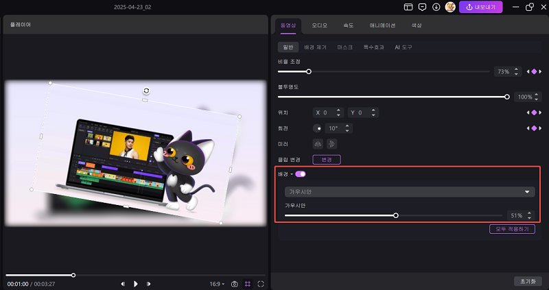Click the 불투명도 opacity slider handle
Viewport: 549px width, 290px height.
pos(507,97)
